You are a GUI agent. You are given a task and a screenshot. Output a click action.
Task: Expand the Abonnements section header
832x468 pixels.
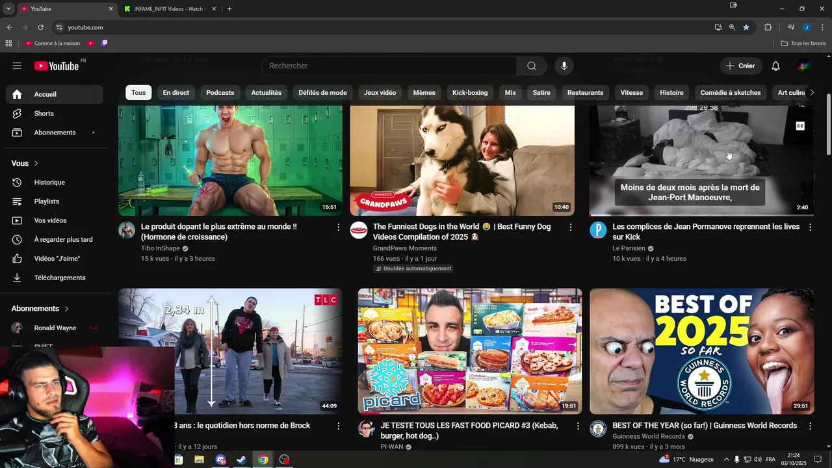coord(40,309)
